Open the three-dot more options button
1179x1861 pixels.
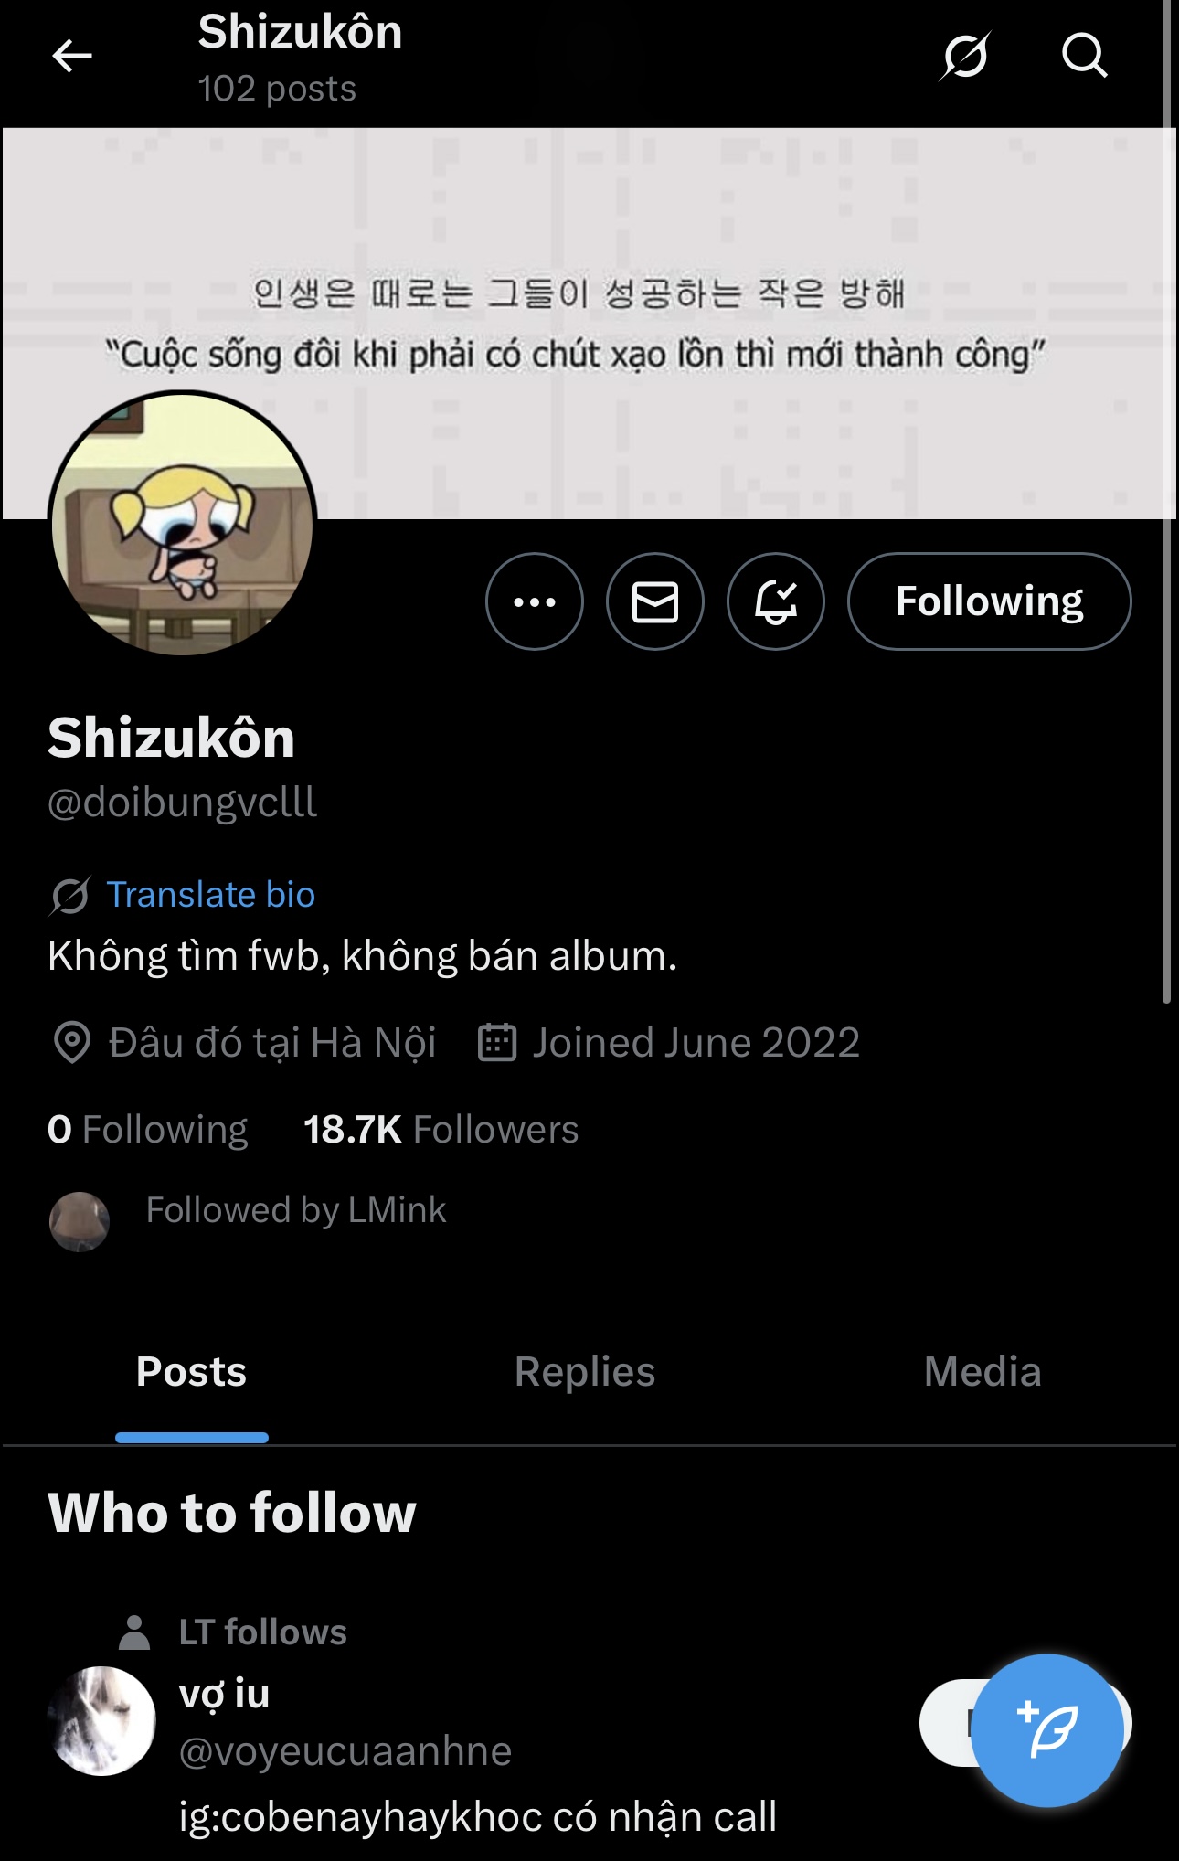[x=535, y=601]
